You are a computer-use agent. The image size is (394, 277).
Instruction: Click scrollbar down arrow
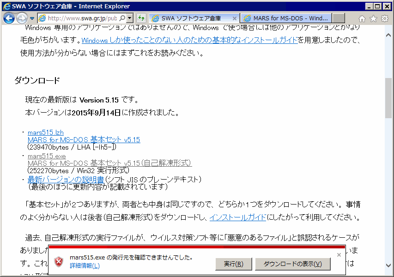388,265
